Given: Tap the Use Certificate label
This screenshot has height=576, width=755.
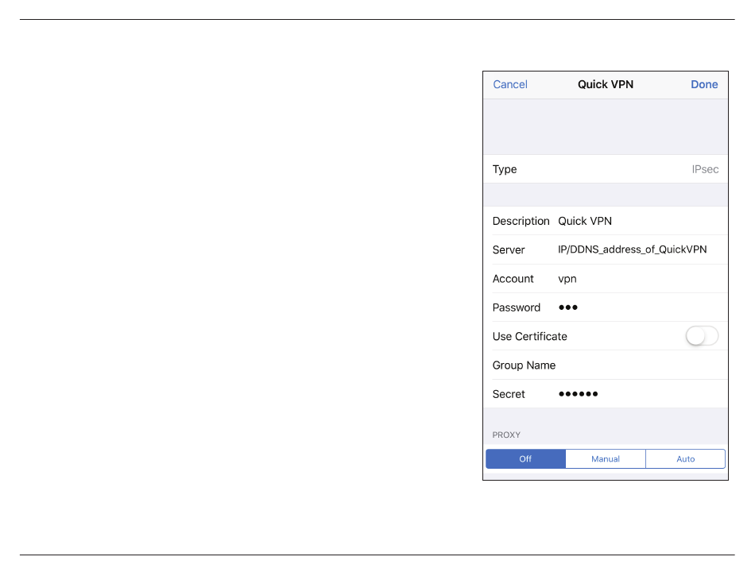Looking at the screenshot, I should [529, 336].
